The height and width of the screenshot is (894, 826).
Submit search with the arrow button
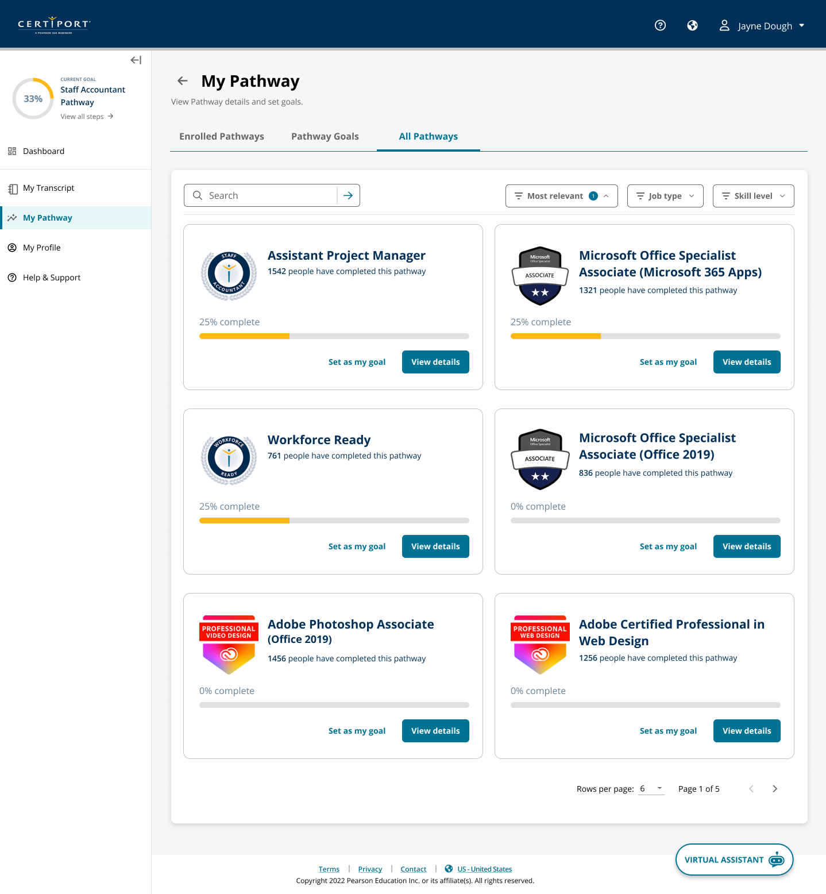(x=348, y=195)
